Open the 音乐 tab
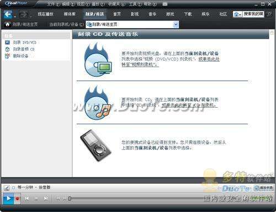 point(152,14)
